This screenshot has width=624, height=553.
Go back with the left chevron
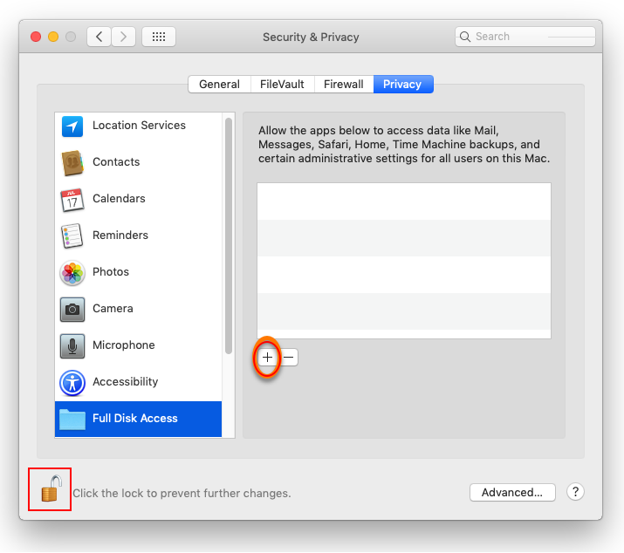[x=99, y=37]
